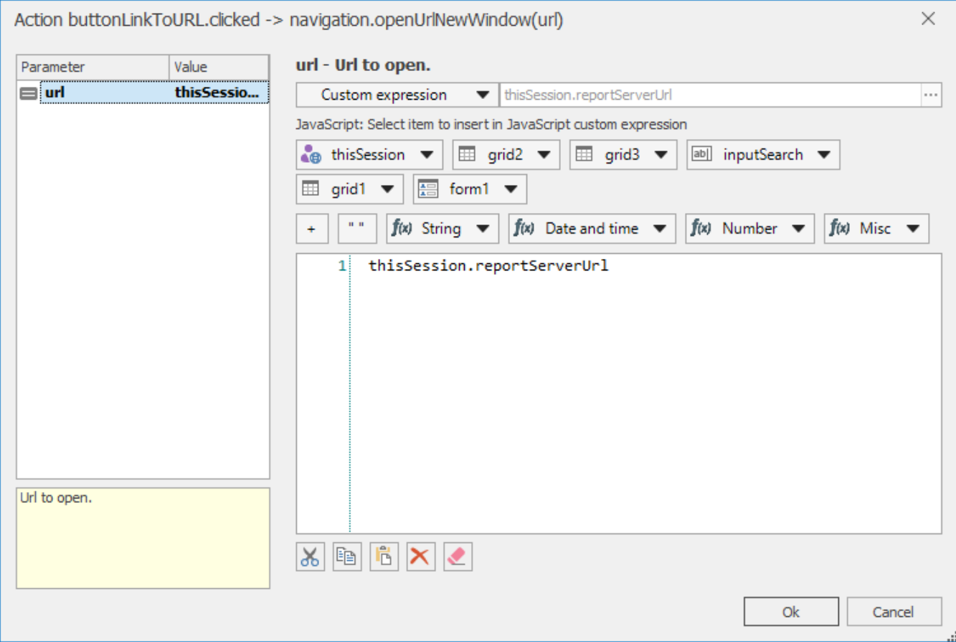This screenshot has height=642, width=956.
Task: Click the Copy icon below the editor
Action: (x=347, y=557)
